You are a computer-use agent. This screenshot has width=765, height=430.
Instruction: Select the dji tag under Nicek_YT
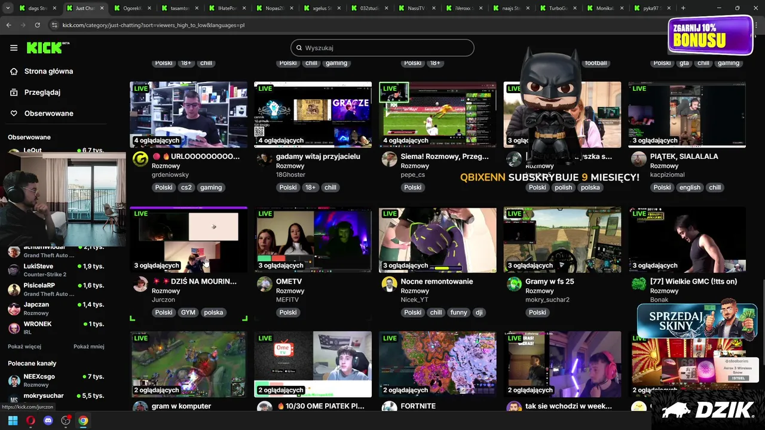tap(479, 312)
